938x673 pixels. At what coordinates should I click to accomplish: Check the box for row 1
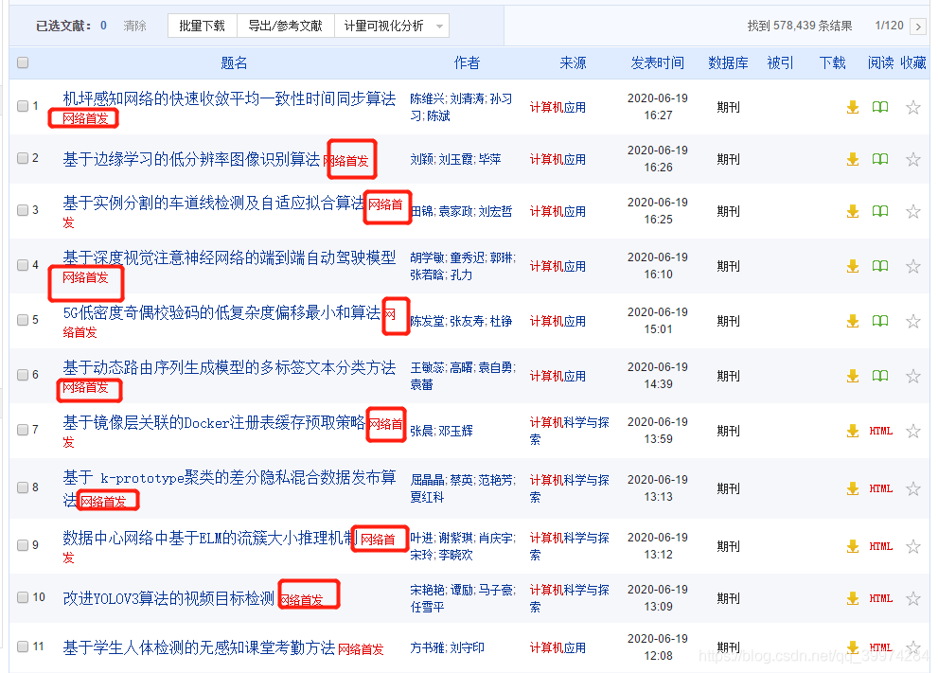[x=23, y=106]
